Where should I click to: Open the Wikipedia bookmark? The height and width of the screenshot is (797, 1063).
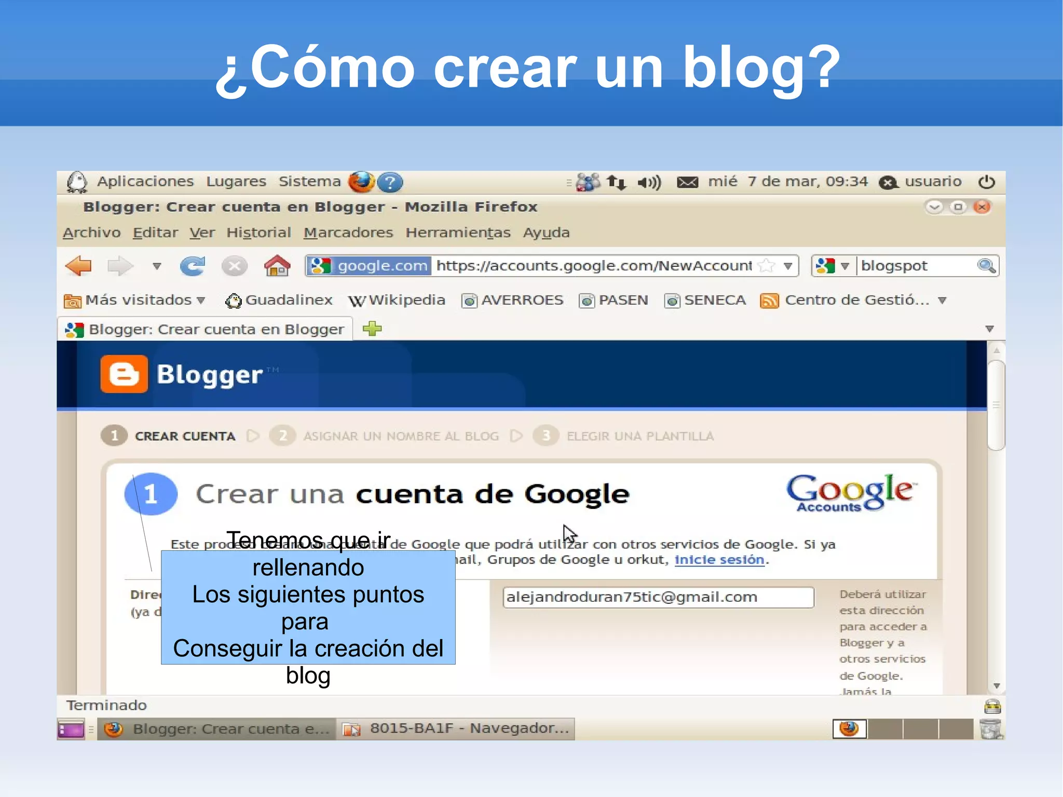click(x=397, y=300)
